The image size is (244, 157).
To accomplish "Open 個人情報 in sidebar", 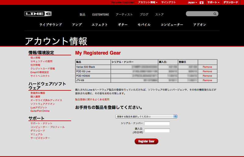I will point(35,58).
